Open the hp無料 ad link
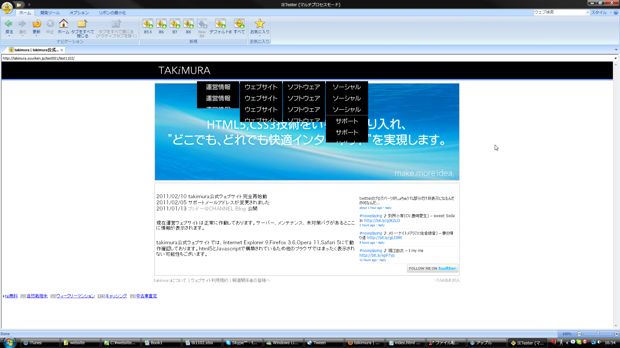Viewport: 620px width, 348px height. [11, 296]
